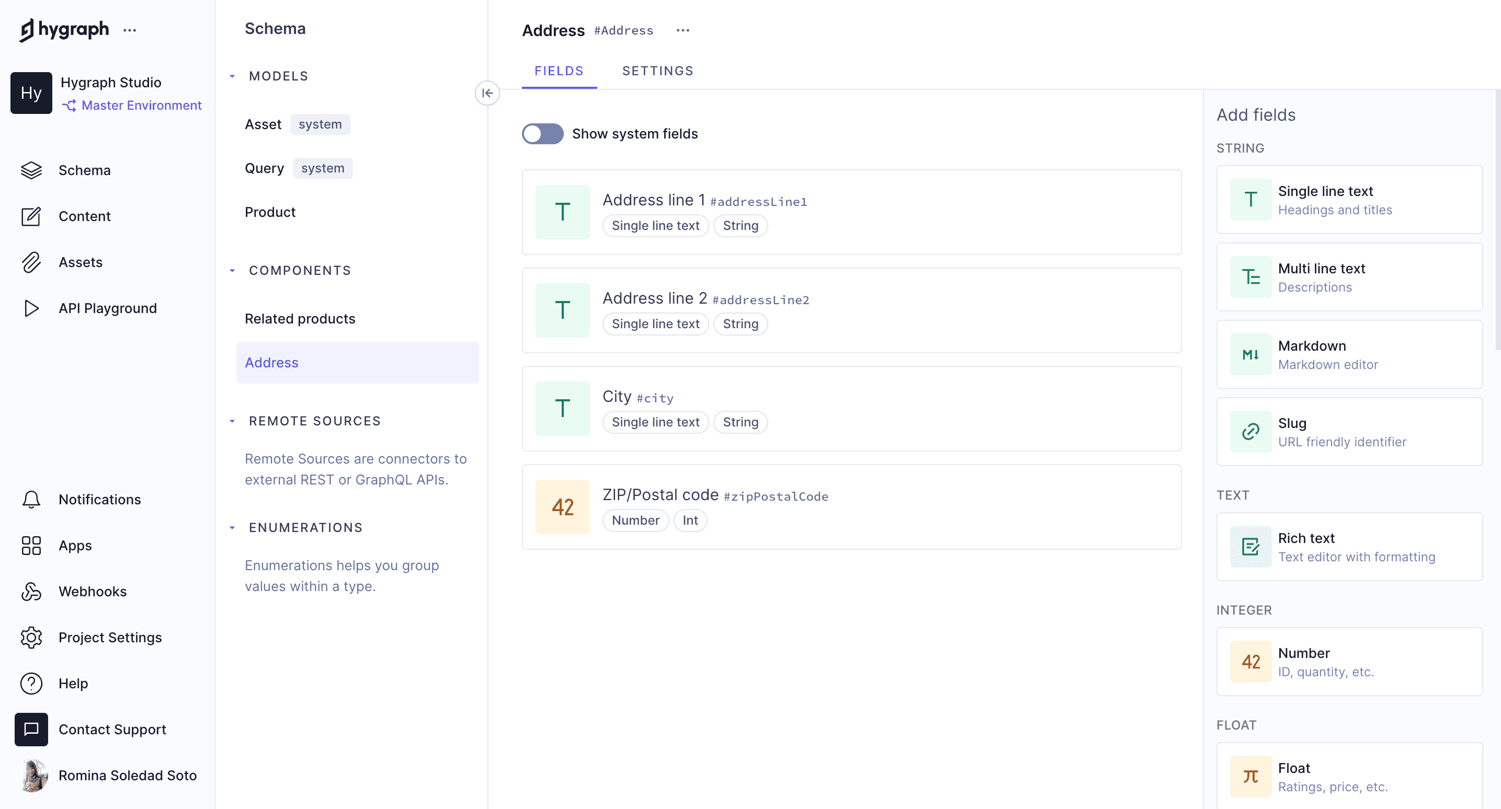The width and height of the screenshot is (1501, 809).
Task: Open Webhooks from the sidebar
Action: tap(92, 591)
